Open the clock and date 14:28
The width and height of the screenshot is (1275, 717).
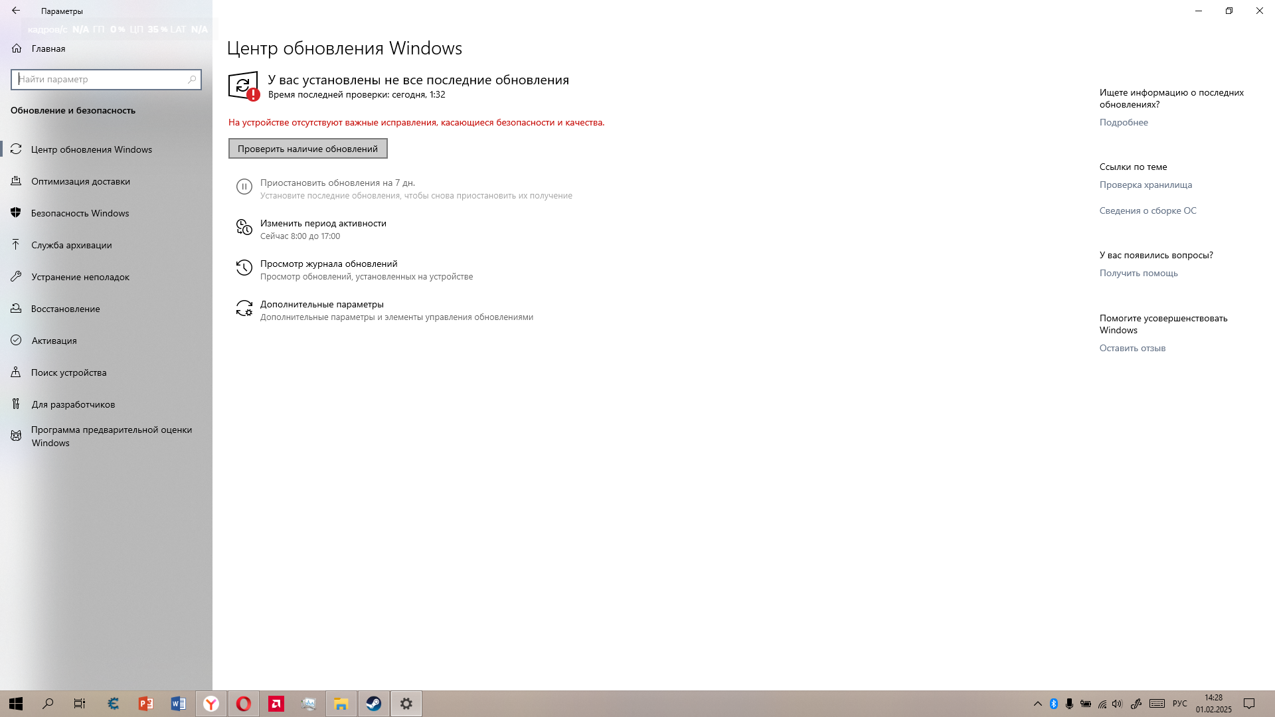1214,704
